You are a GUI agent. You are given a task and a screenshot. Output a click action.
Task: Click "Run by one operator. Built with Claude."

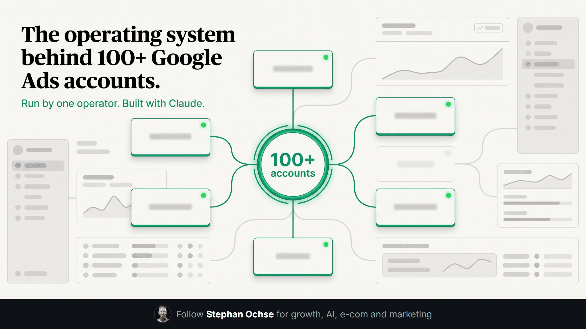113,104
